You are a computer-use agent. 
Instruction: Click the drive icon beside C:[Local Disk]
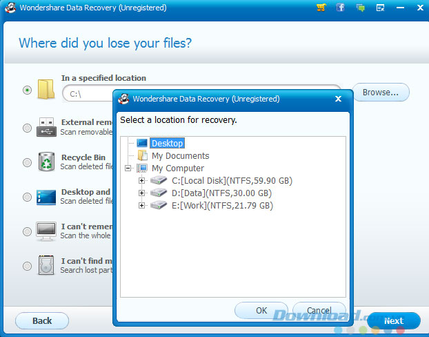tap(159, 180)
